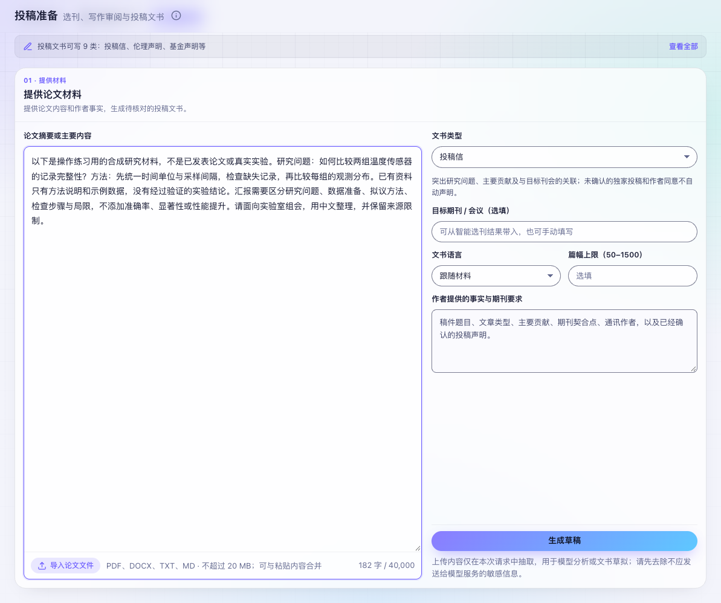Click the 论文摘要或主要内容 label
The height and width of the screenshot is (603, 721).
coord(57,136)
